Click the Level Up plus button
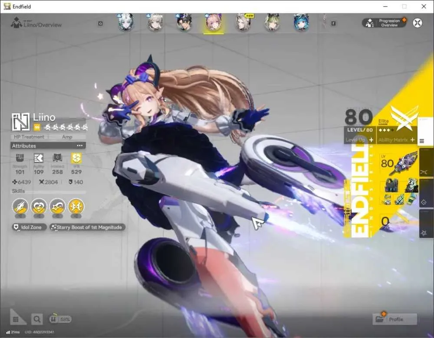The image size is (434, 338). click(x=371, y=140)
